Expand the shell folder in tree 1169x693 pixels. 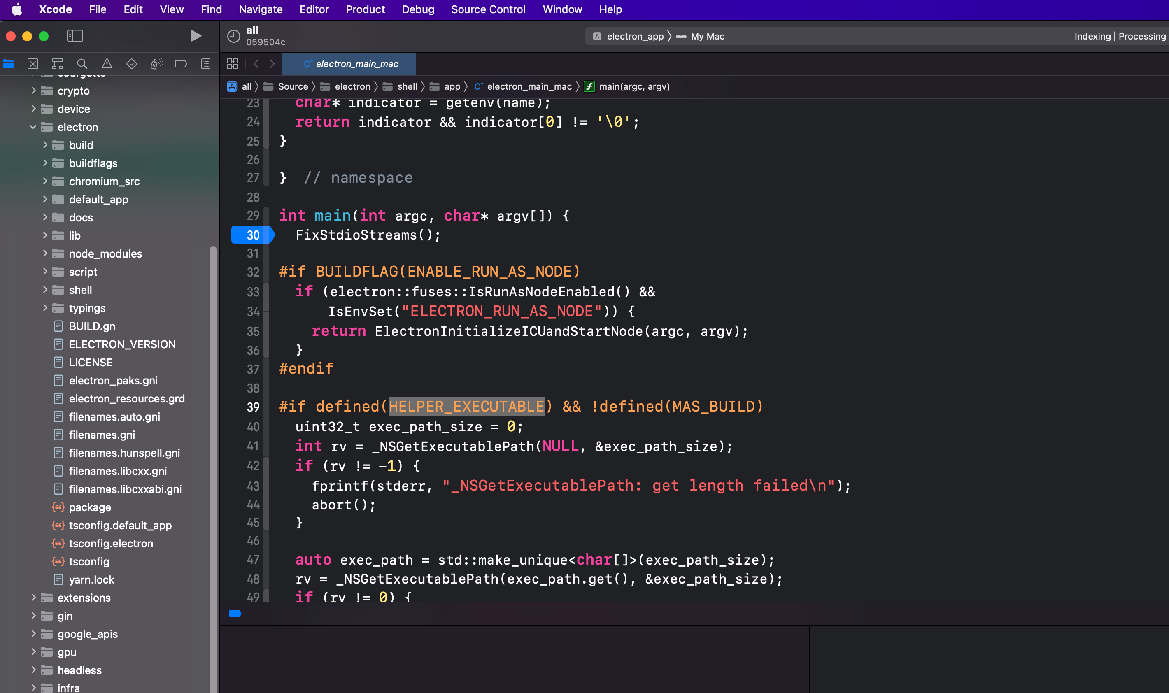click(x=45, y=290)
